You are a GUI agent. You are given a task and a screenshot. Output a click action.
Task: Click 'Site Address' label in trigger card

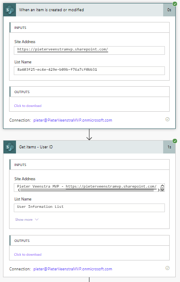tap(25, 42)
